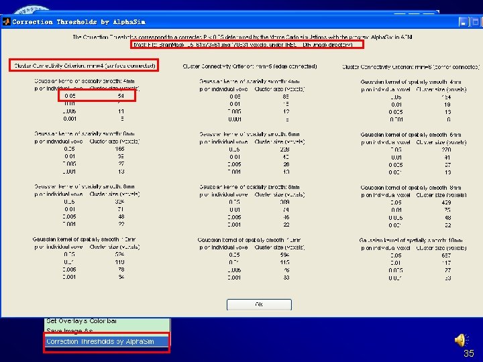Viewport: 483px width, 362px height.
Task: Click the 'Mask File: BrainMask' info line
Action: click(243, 45)
